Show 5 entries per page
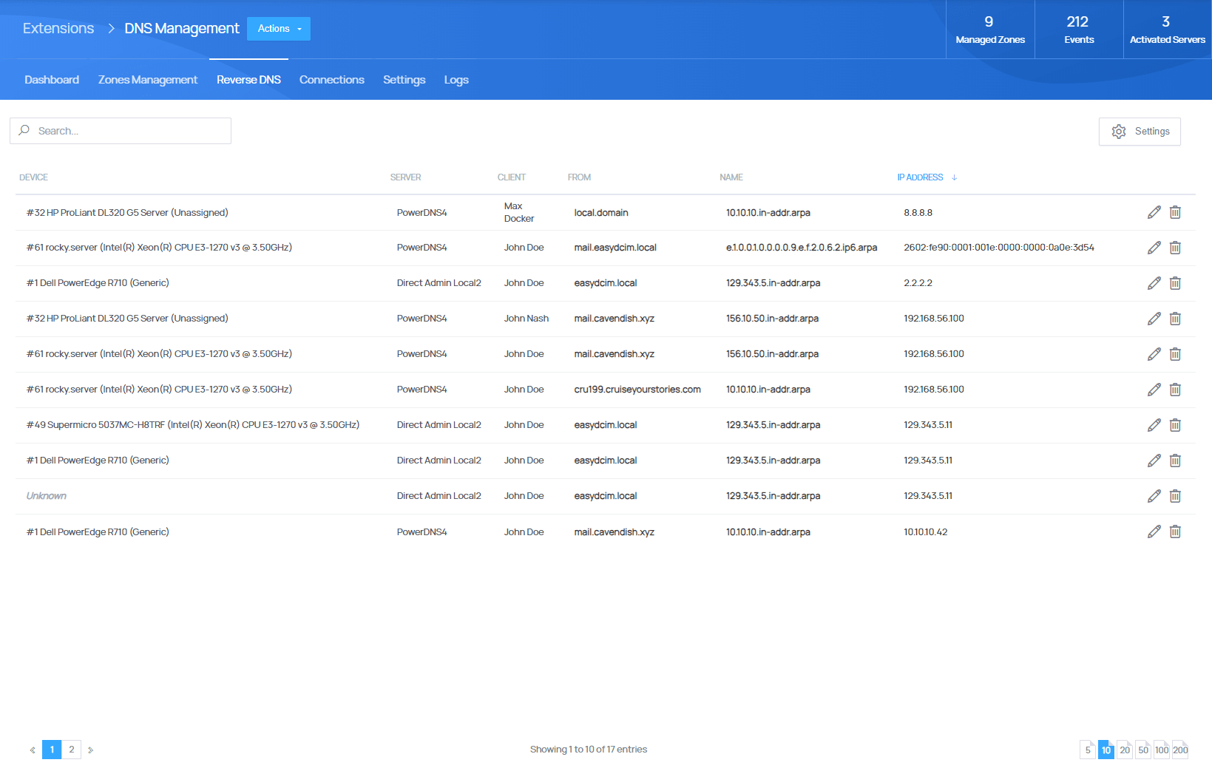Image resolution: width=1212 pixels, height=771 pixels. [1088, 750]
